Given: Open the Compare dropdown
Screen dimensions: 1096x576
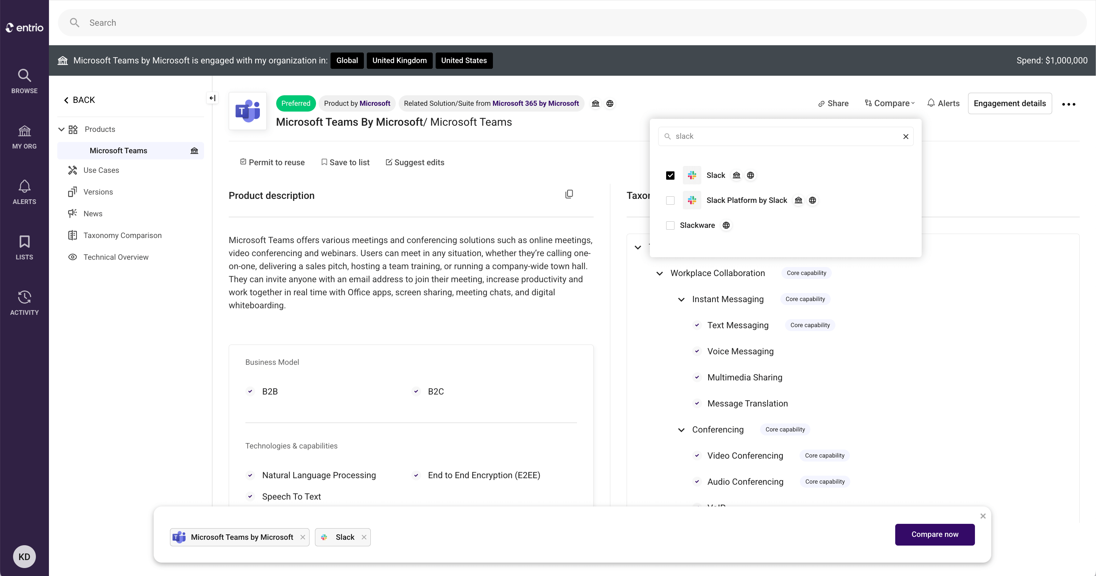Looking at the screenshot, I should pos(890,103).
